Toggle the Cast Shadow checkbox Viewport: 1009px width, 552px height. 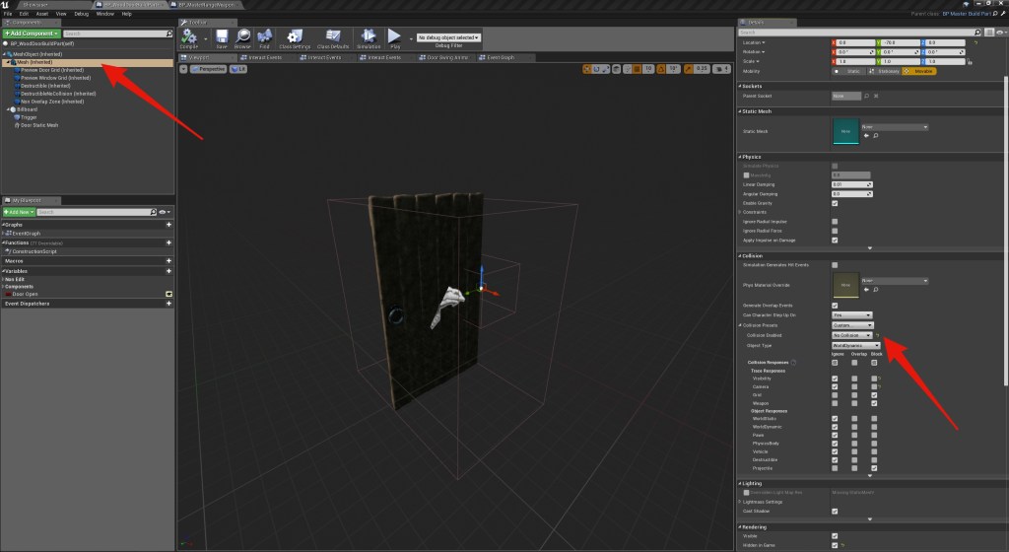point(835,511)
